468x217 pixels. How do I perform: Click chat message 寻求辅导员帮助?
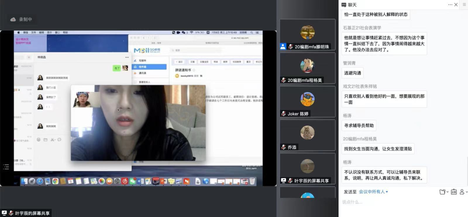[359, 125]
